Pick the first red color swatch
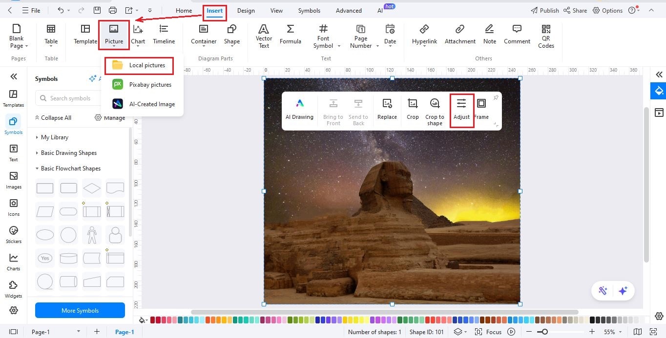The image size is (666, 338). pos(153,320)
